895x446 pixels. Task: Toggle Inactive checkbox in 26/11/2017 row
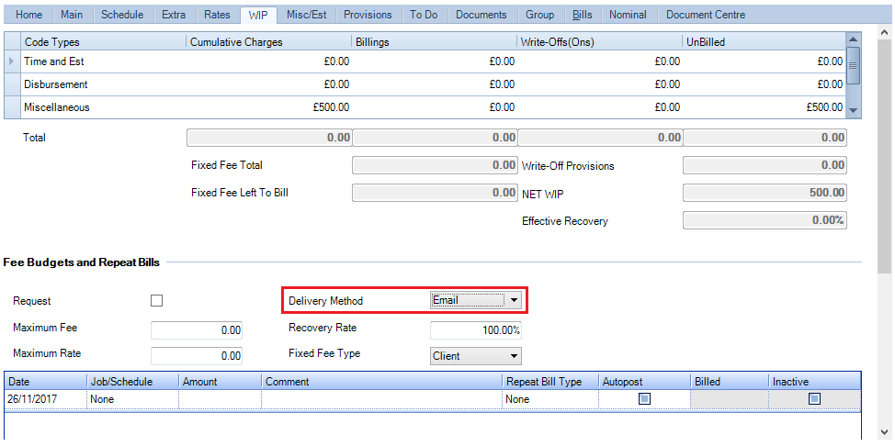tap(814, 399)
